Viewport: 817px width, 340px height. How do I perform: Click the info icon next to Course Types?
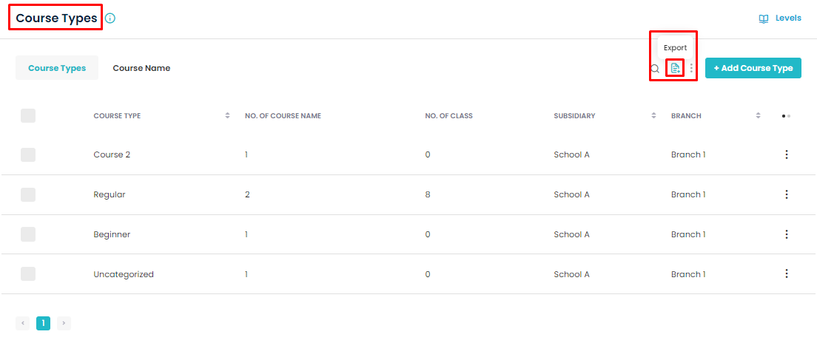point(110,18)
